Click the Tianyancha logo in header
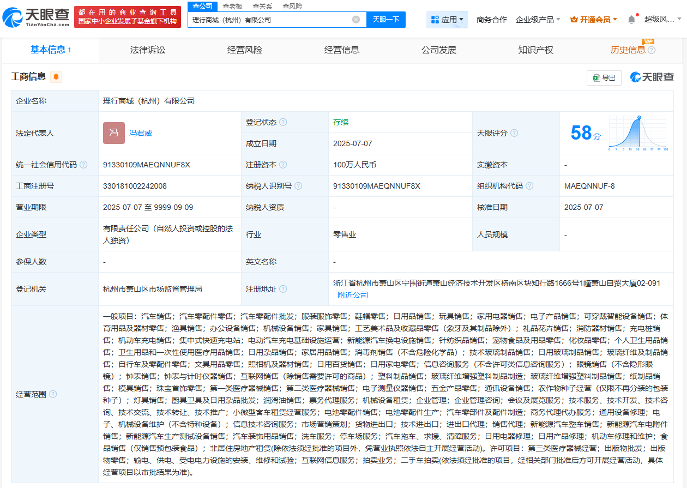 point(36,17)
